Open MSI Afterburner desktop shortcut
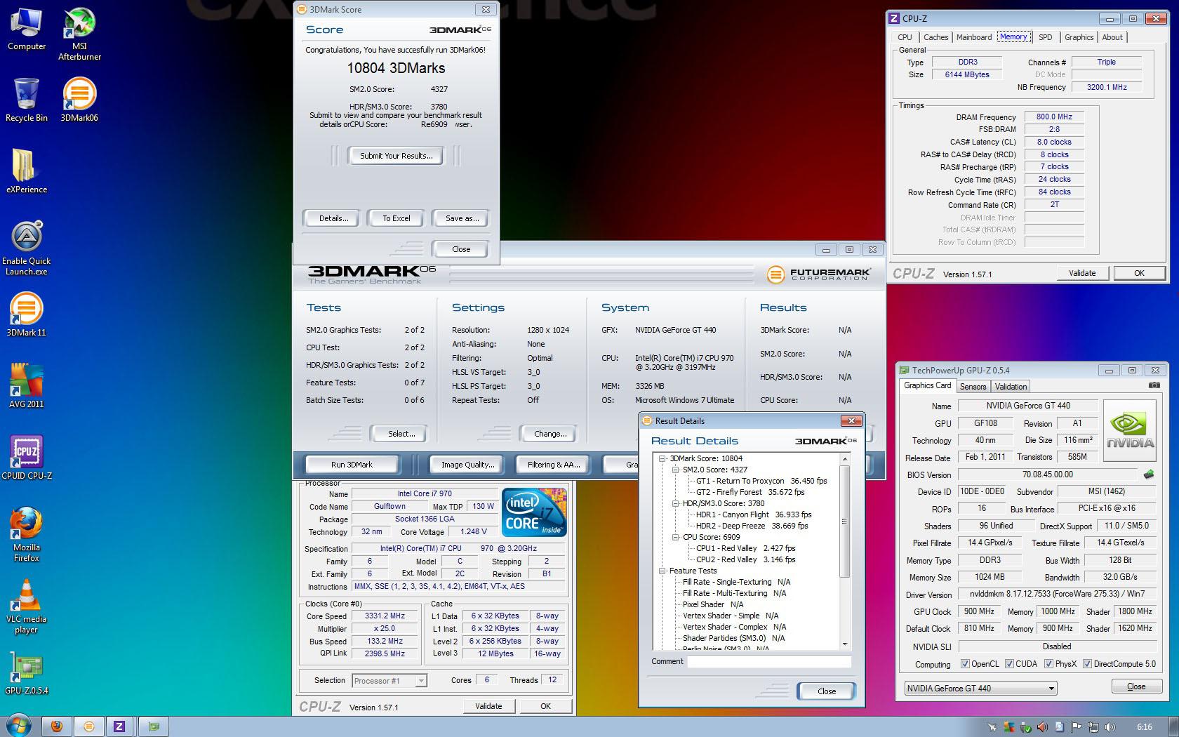The height and width of the screenshot is (737, 1179). pos(79,34)
